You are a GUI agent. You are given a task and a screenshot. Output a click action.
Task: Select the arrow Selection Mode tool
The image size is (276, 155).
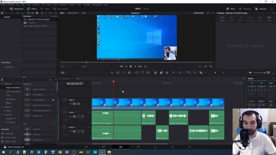tap(112, 73)
